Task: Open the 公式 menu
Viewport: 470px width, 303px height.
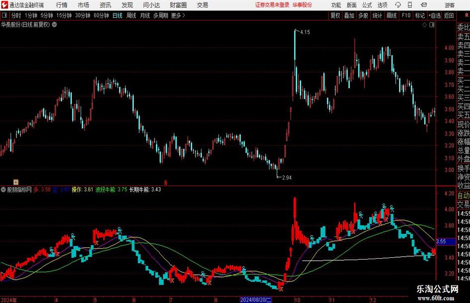Action: (367, 5)
